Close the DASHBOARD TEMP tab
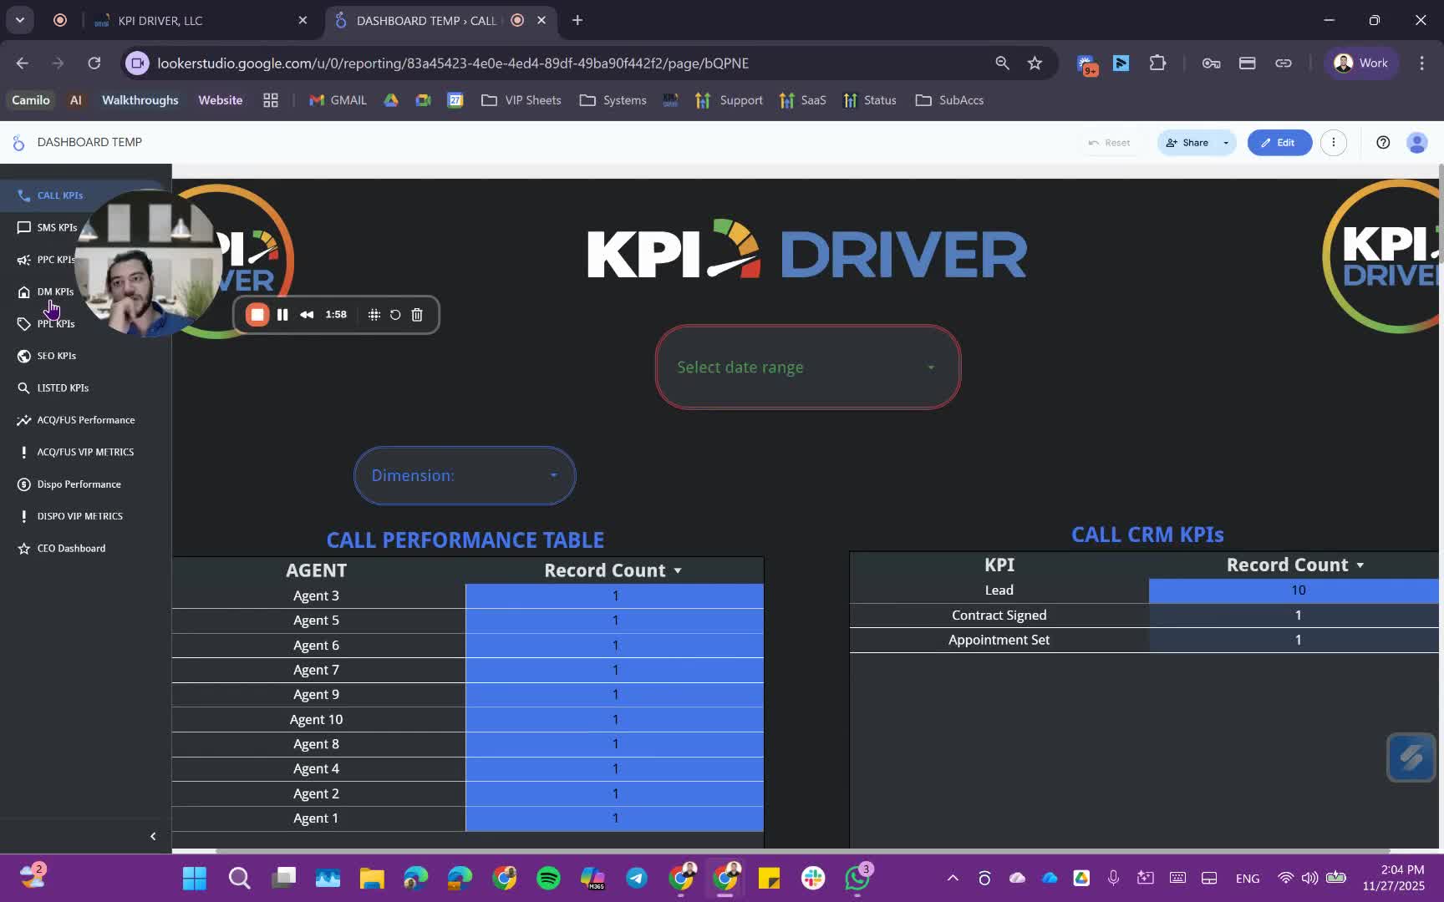 pyautogui.click(x=541, y=21)
